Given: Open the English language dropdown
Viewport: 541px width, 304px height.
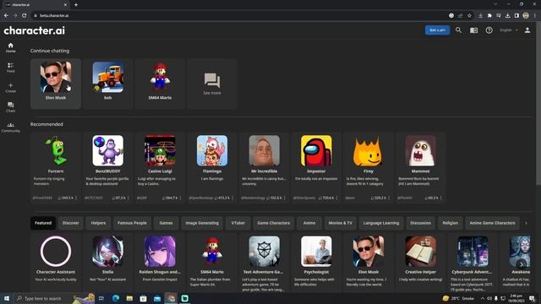Looking at the screenshot, I should [x=509, y=30].
